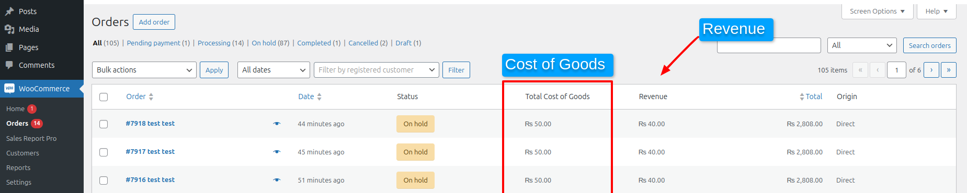The width and height of the screenshot is (967, 193).
Task: Click the Revenue column header
Action: 653,96
